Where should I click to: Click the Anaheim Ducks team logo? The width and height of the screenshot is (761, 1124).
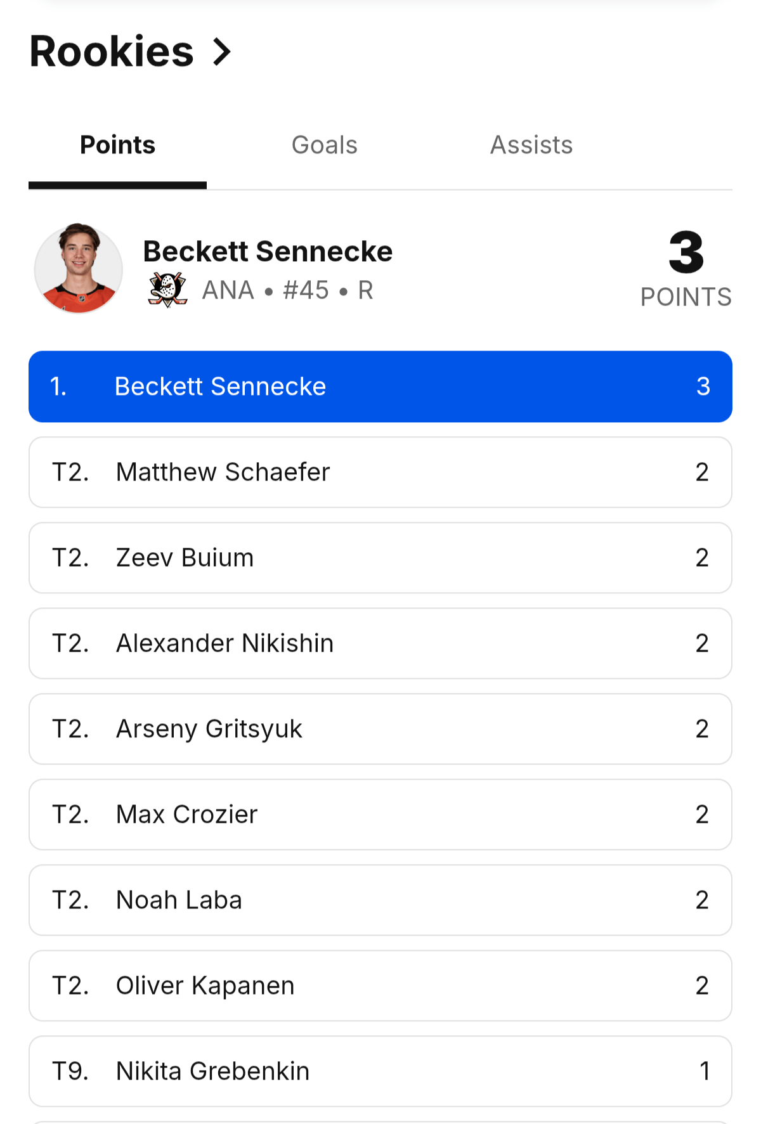[x=167, y=290]
